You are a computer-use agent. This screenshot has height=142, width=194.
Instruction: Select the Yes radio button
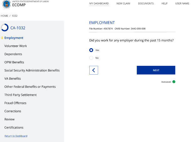click(91, 50)
